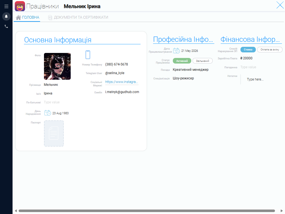This screenshot has width=285, height=214.
Task: Edit Telegram user @selina_kyle
Action: [115, 73]
